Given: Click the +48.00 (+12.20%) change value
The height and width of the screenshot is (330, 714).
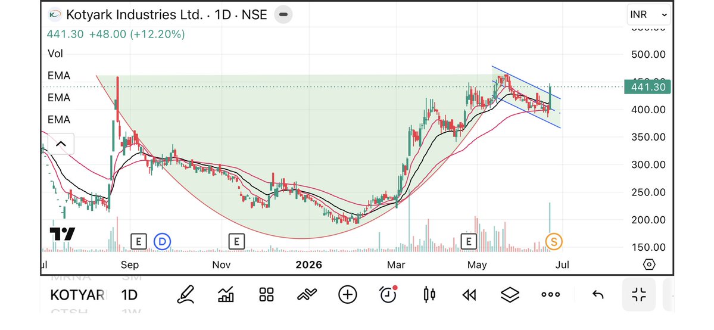Looking at the screenshot, I should 136,34.
